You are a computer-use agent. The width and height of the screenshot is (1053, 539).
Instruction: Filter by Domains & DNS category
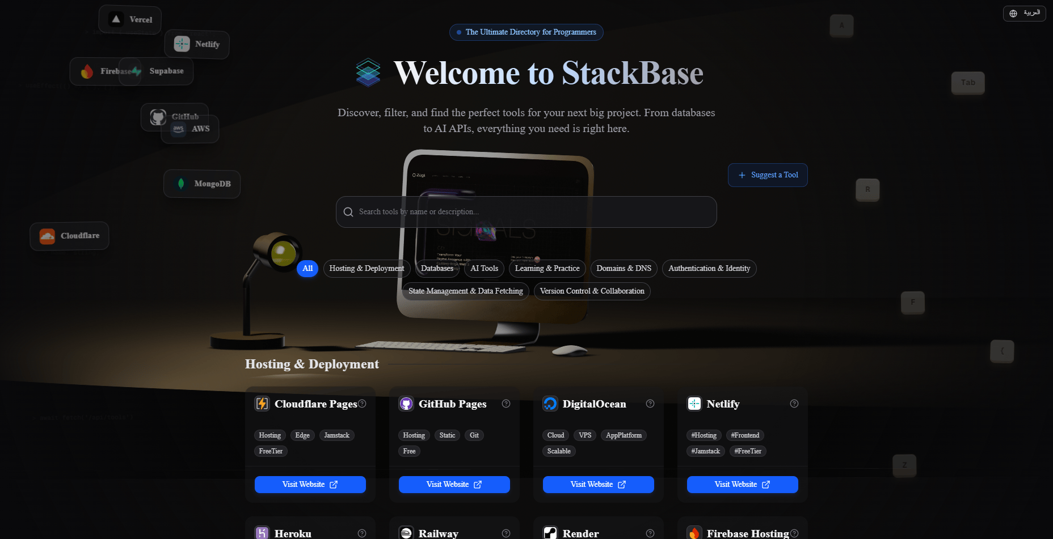(x=624, y=269)
